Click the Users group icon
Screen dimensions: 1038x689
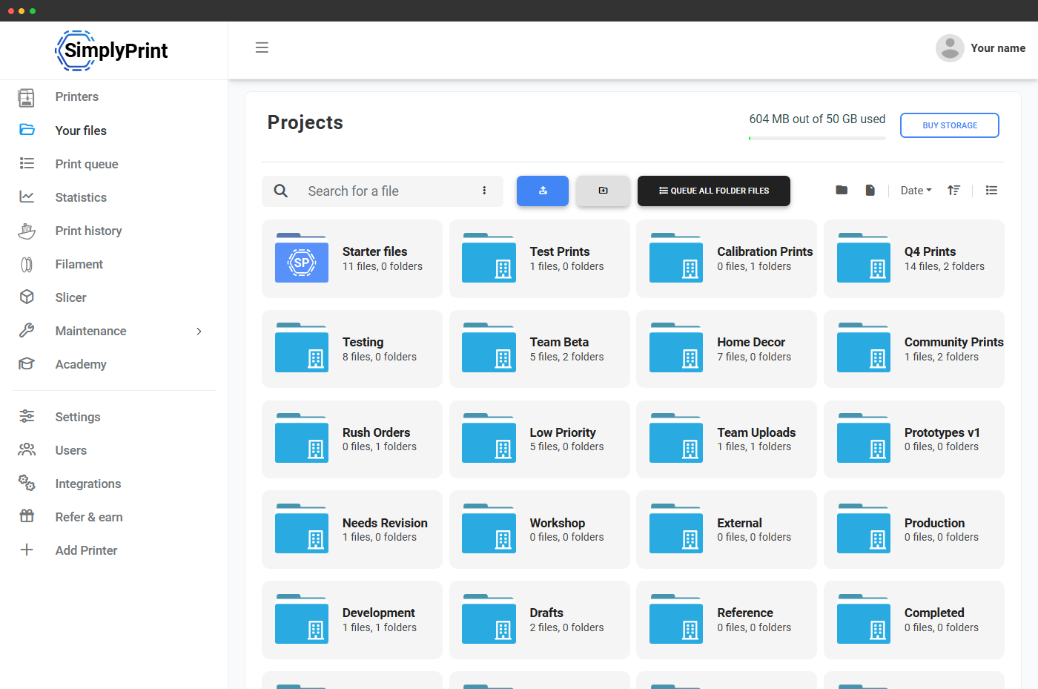pyautogui.click(x=27, y=449)
